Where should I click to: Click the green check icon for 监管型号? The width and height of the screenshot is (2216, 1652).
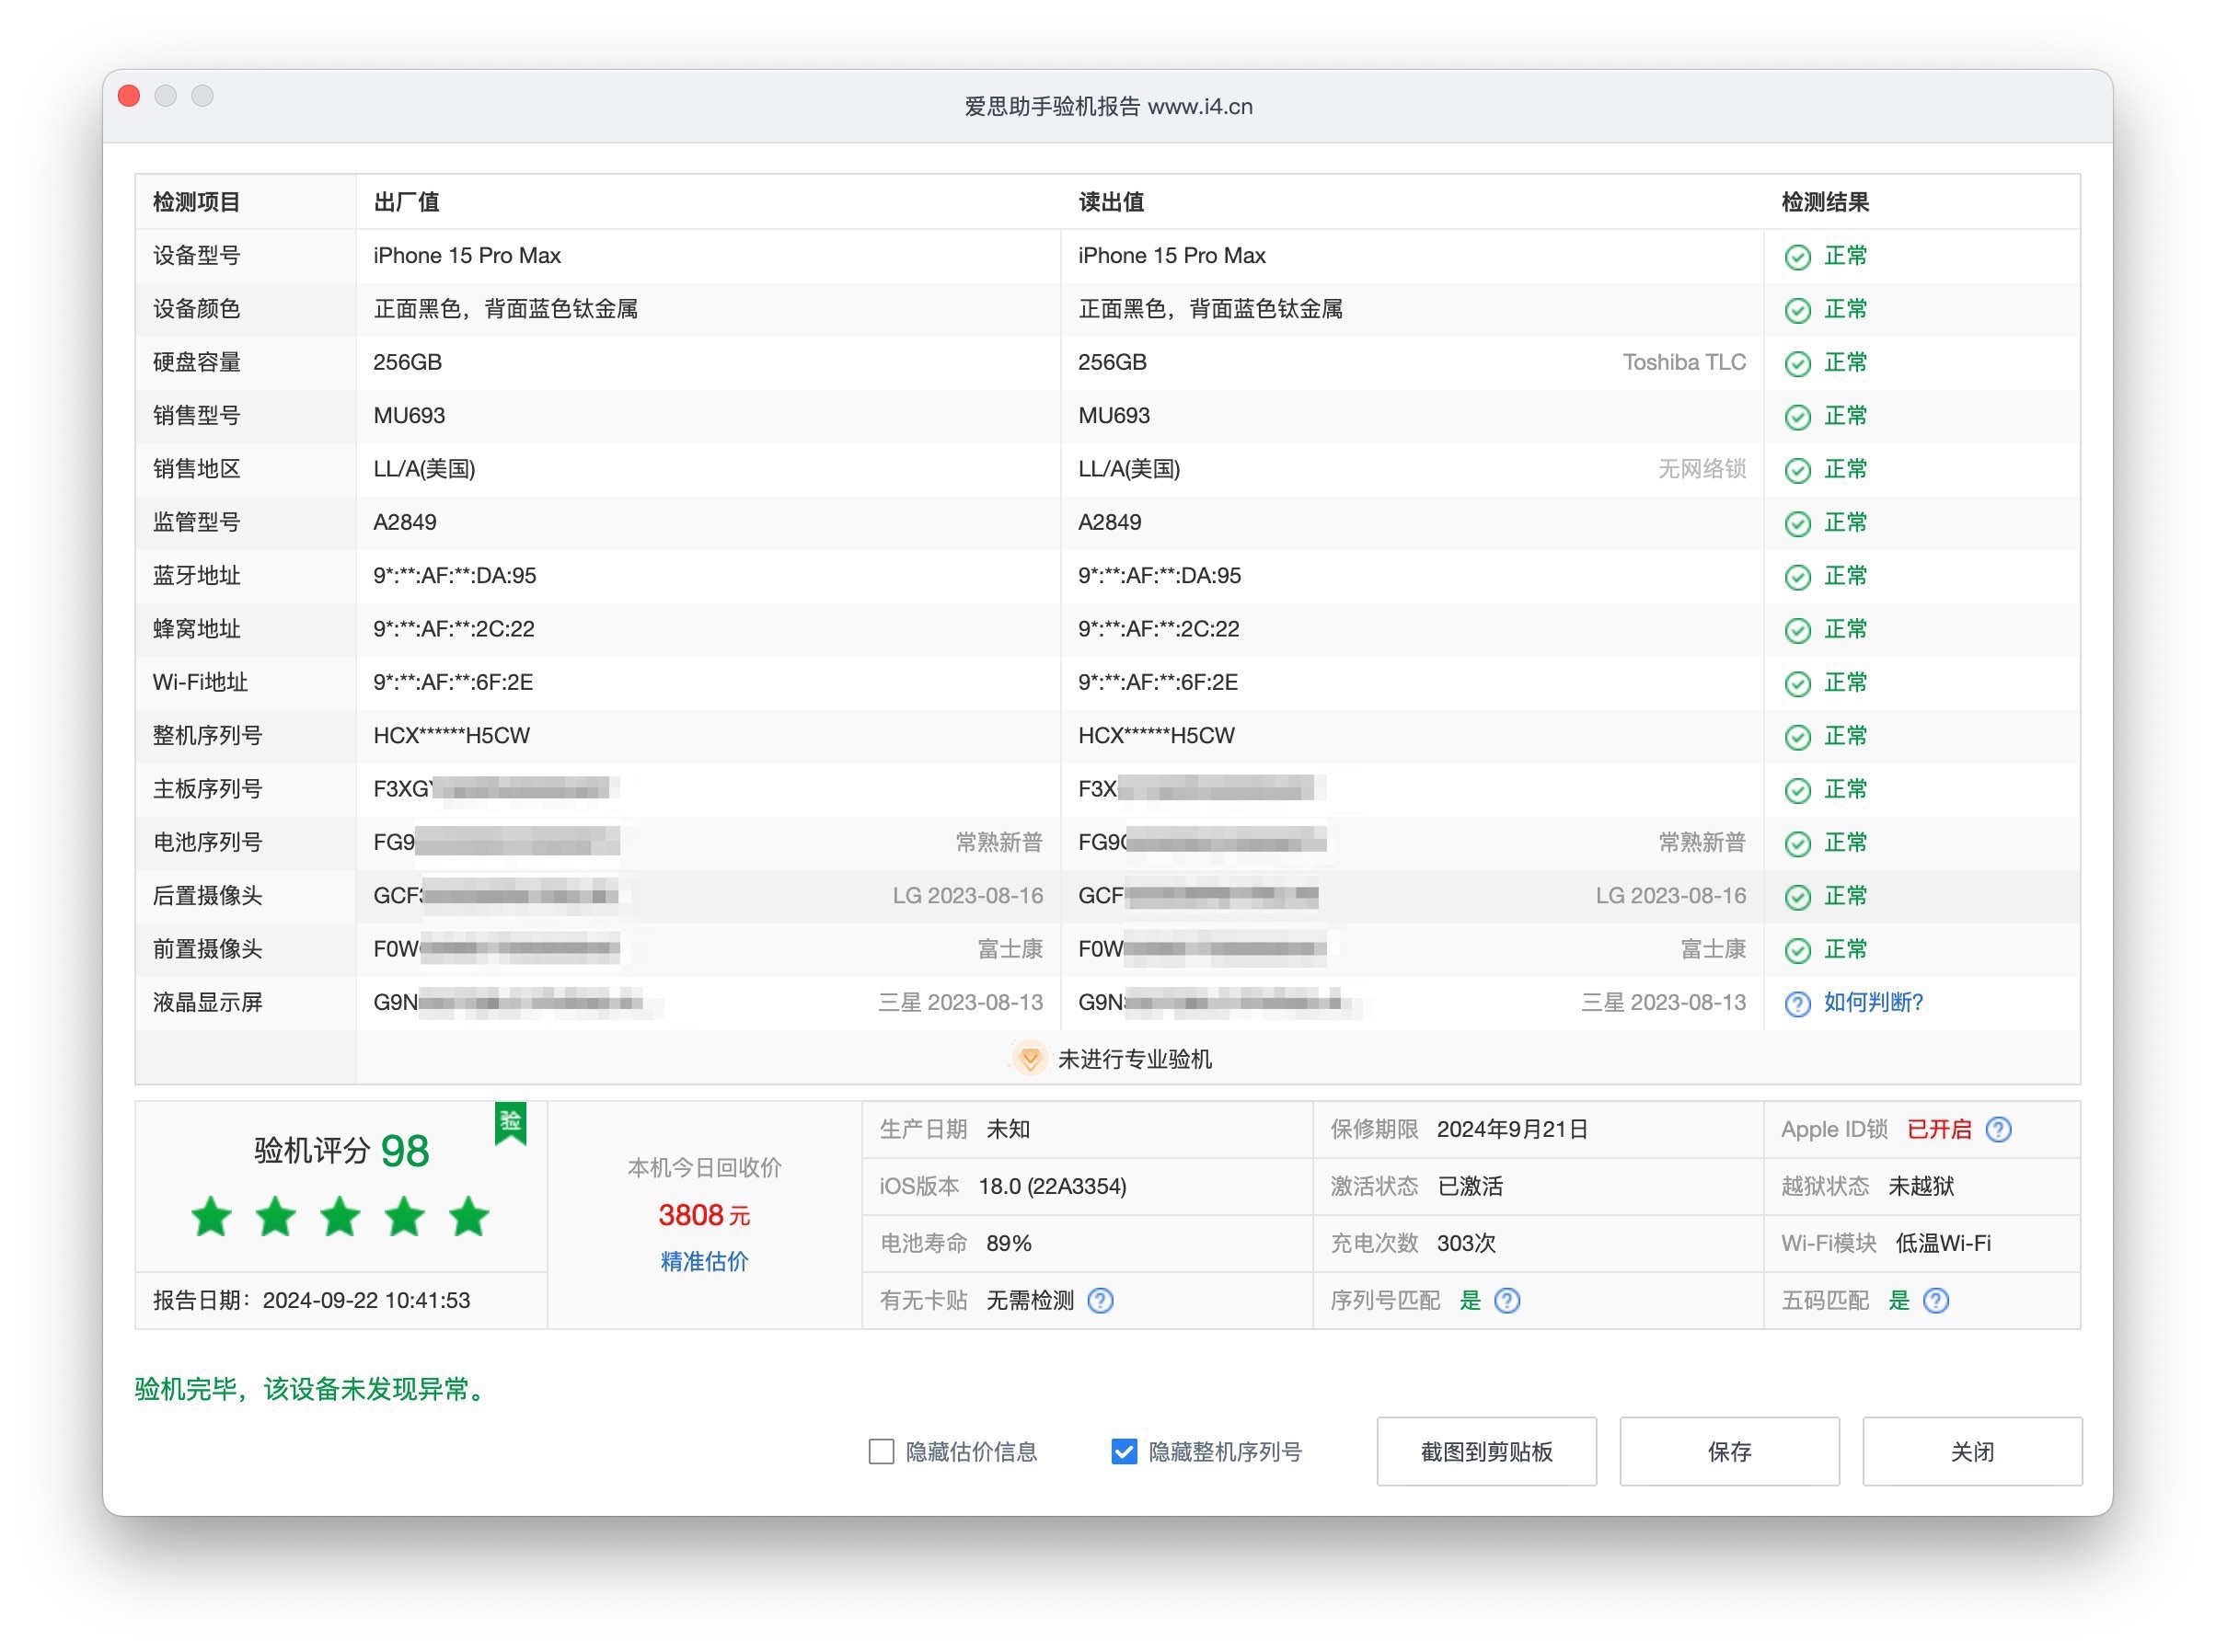pos(1798,523)
